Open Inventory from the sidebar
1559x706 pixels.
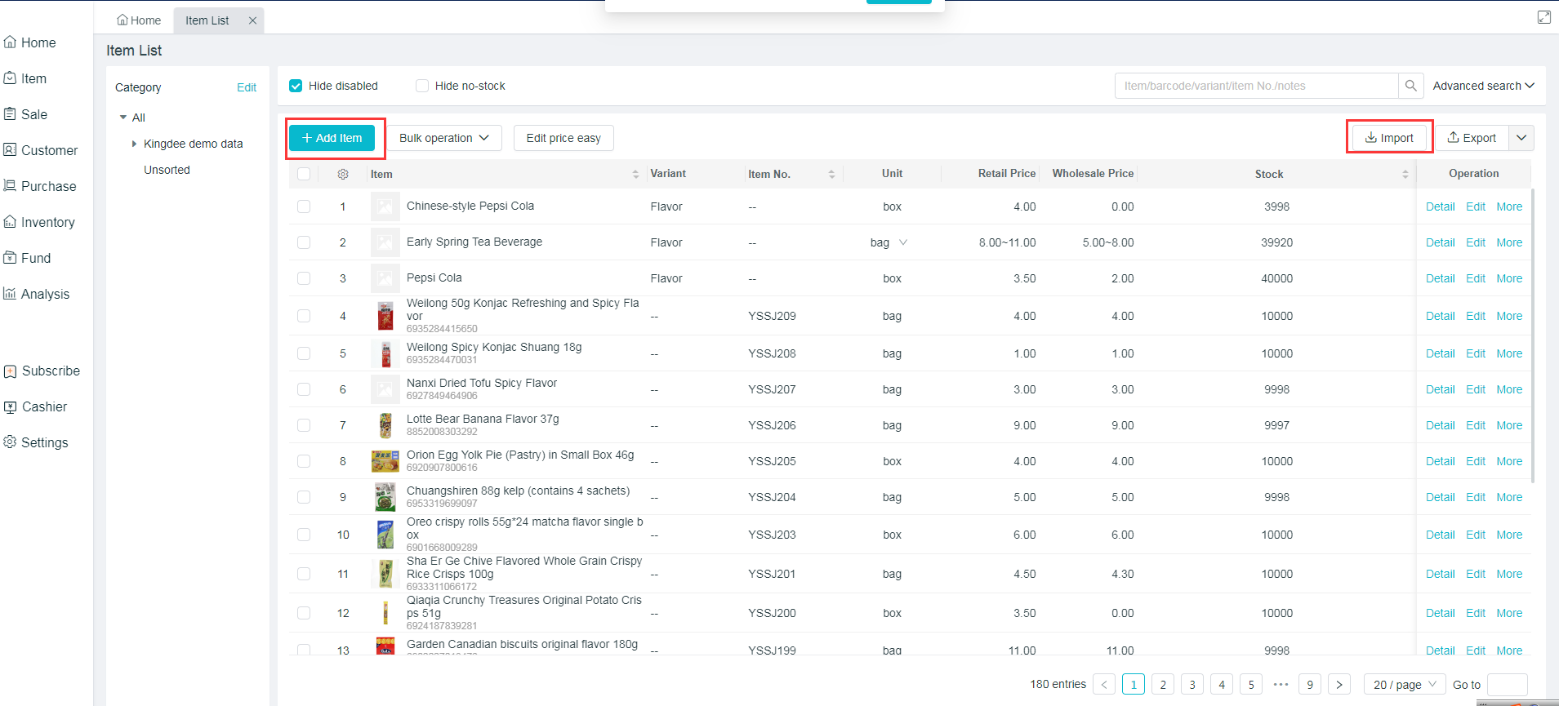[47, 222]
